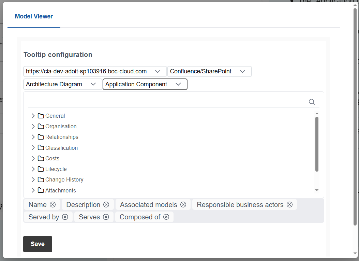Remove the Name tag
The image size is (359, 261).
(x=53, y=205)
